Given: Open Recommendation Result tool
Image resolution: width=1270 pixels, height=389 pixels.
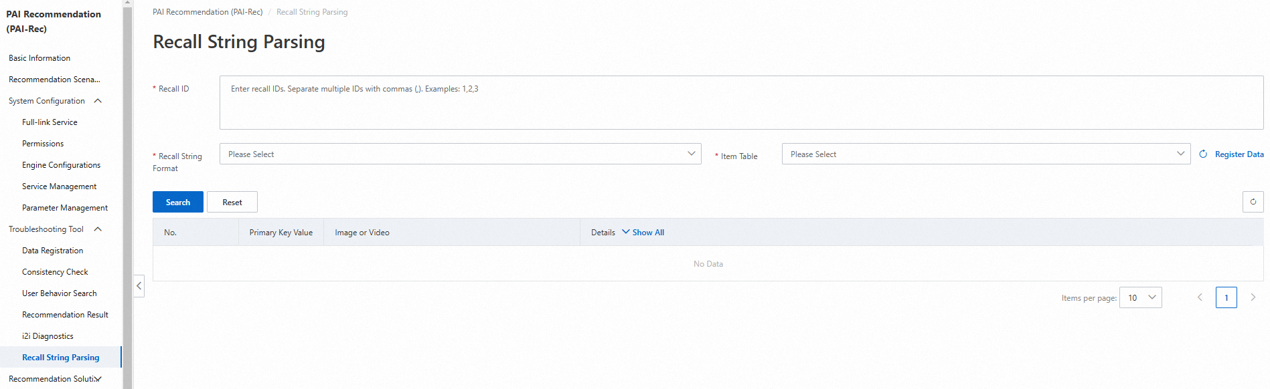Looking at the screenshot, I should (x=65, y=315).
